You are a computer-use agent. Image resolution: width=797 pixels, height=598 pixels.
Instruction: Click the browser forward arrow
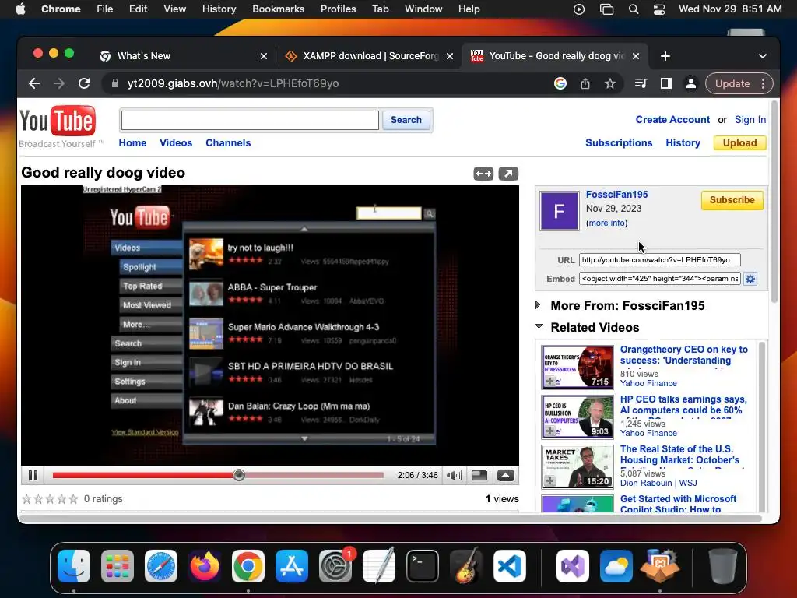pos(59,83)
